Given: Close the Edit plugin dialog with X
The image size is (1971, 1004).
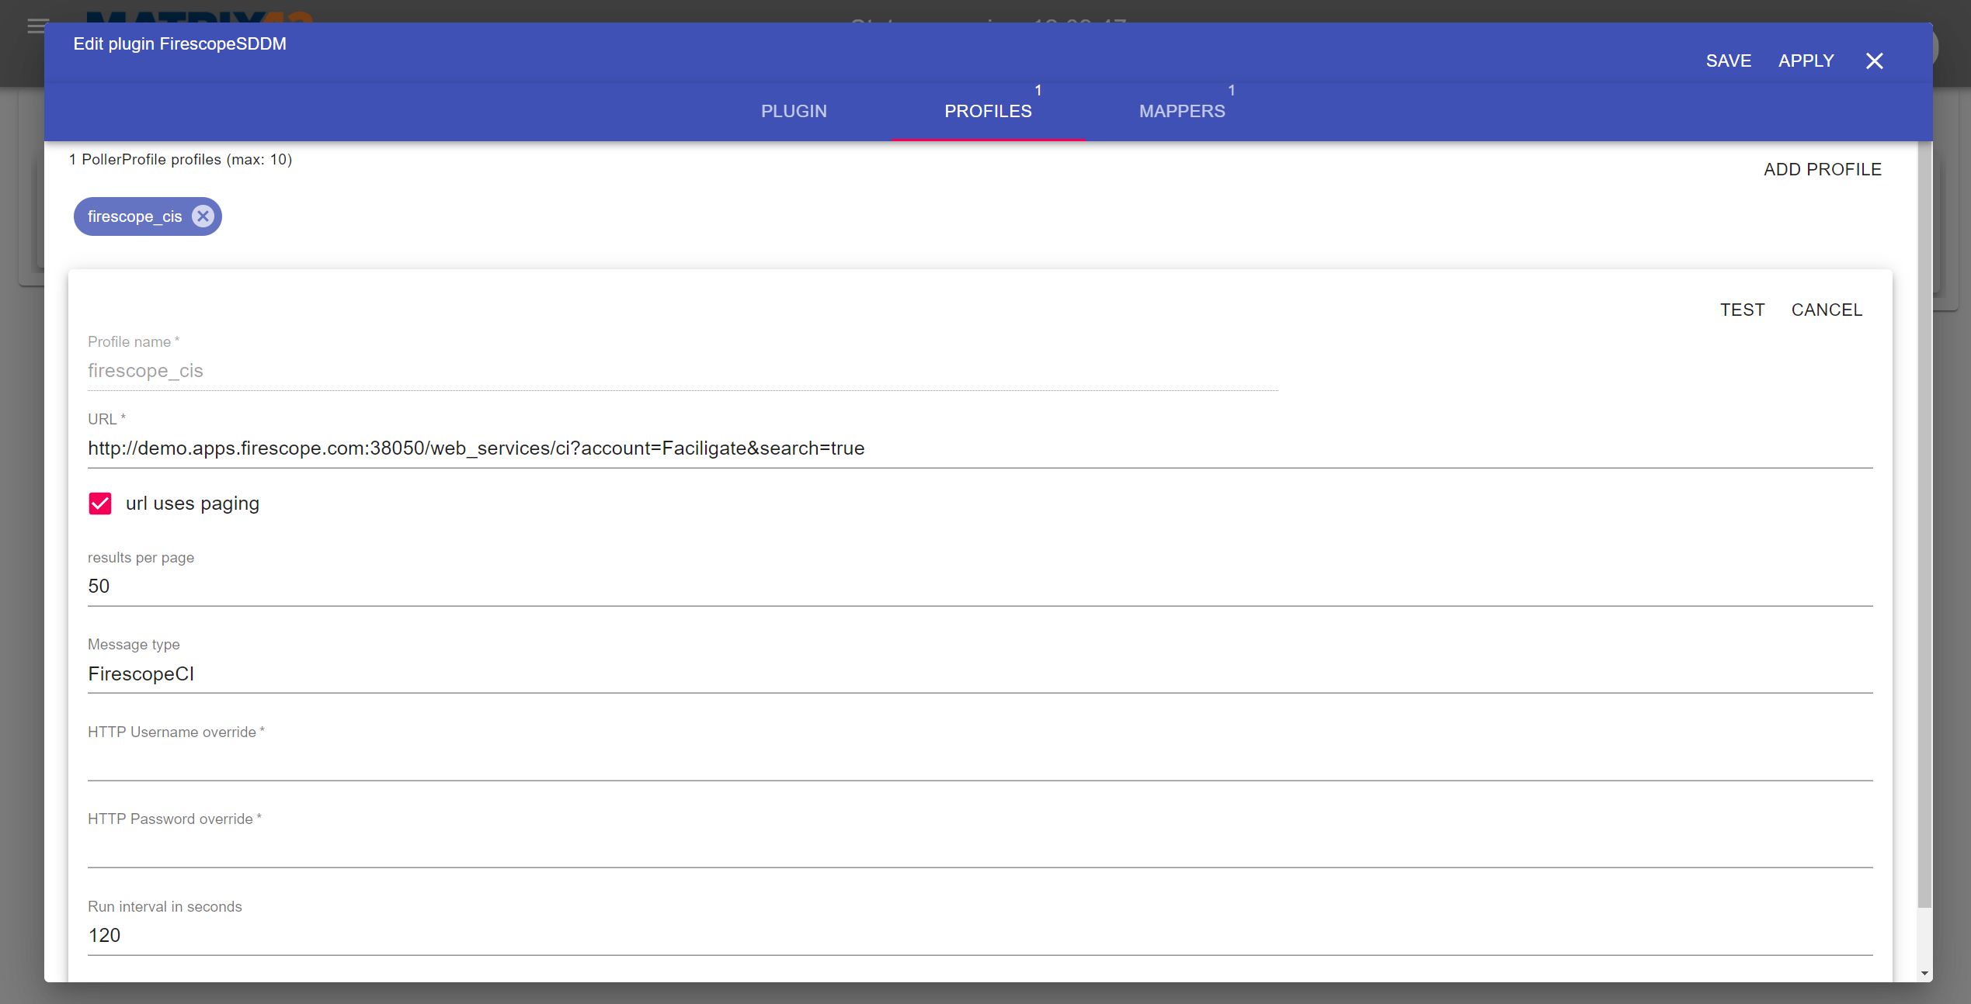Looking at the screenshot, I should coord(1874,61).
